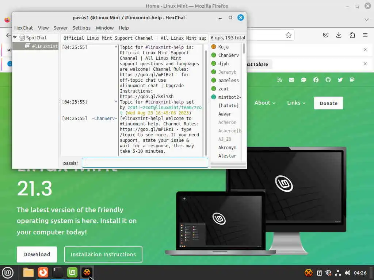374x280 pixels.
Task: Dismiss the first Firefox notification bar
Action: (365, 50)
